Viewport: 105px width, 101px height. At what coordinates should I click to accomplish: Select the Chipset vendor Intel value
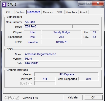pos(33,32)
